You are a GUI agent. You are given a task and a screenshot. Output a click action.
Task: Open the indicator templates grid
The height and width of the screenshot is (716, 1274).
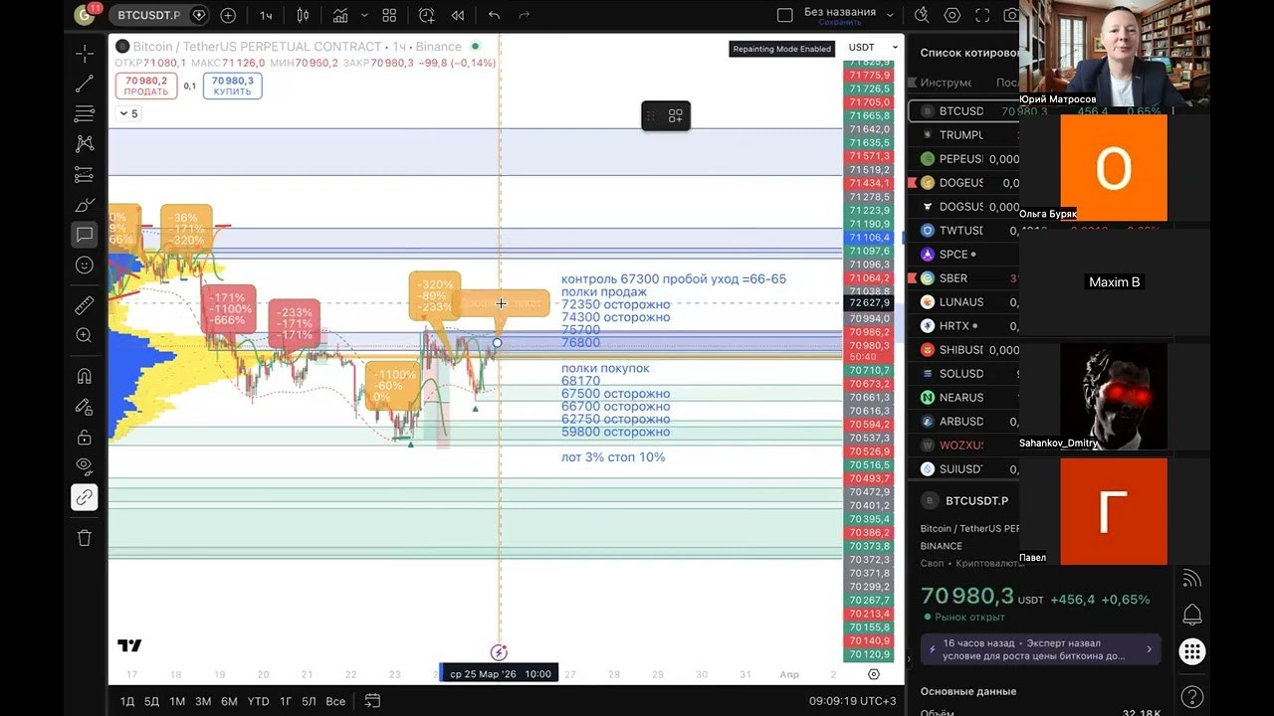(x=389, y=15)
